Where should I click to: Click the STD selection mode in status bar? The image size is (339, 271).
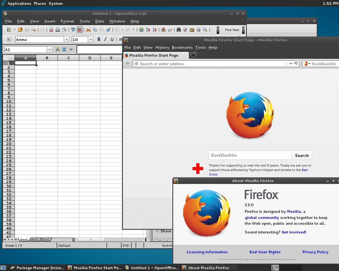tap(126, 246)
